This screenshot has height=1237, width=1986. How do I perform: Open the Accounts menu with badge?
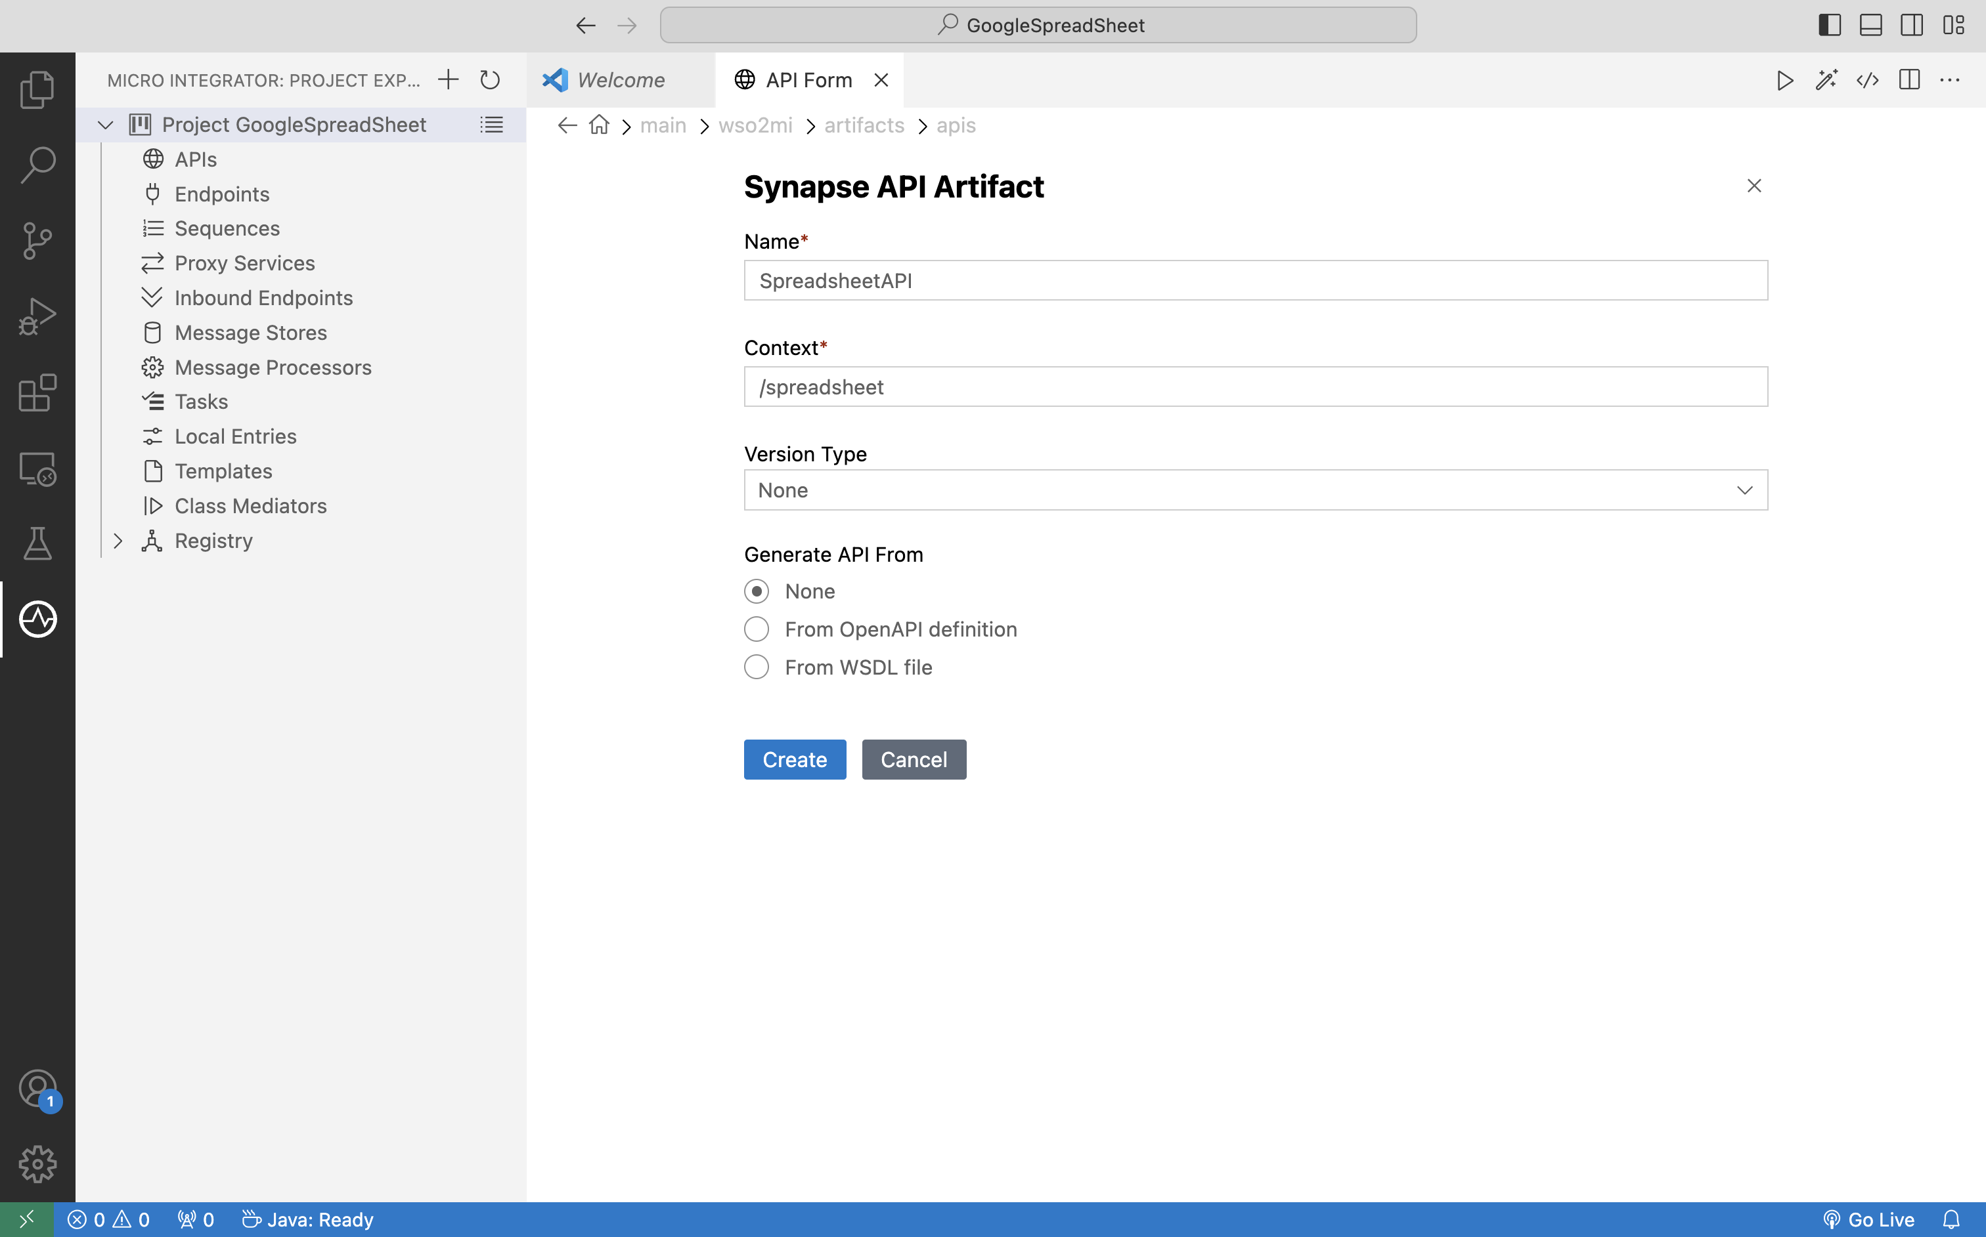(37, 1090)
